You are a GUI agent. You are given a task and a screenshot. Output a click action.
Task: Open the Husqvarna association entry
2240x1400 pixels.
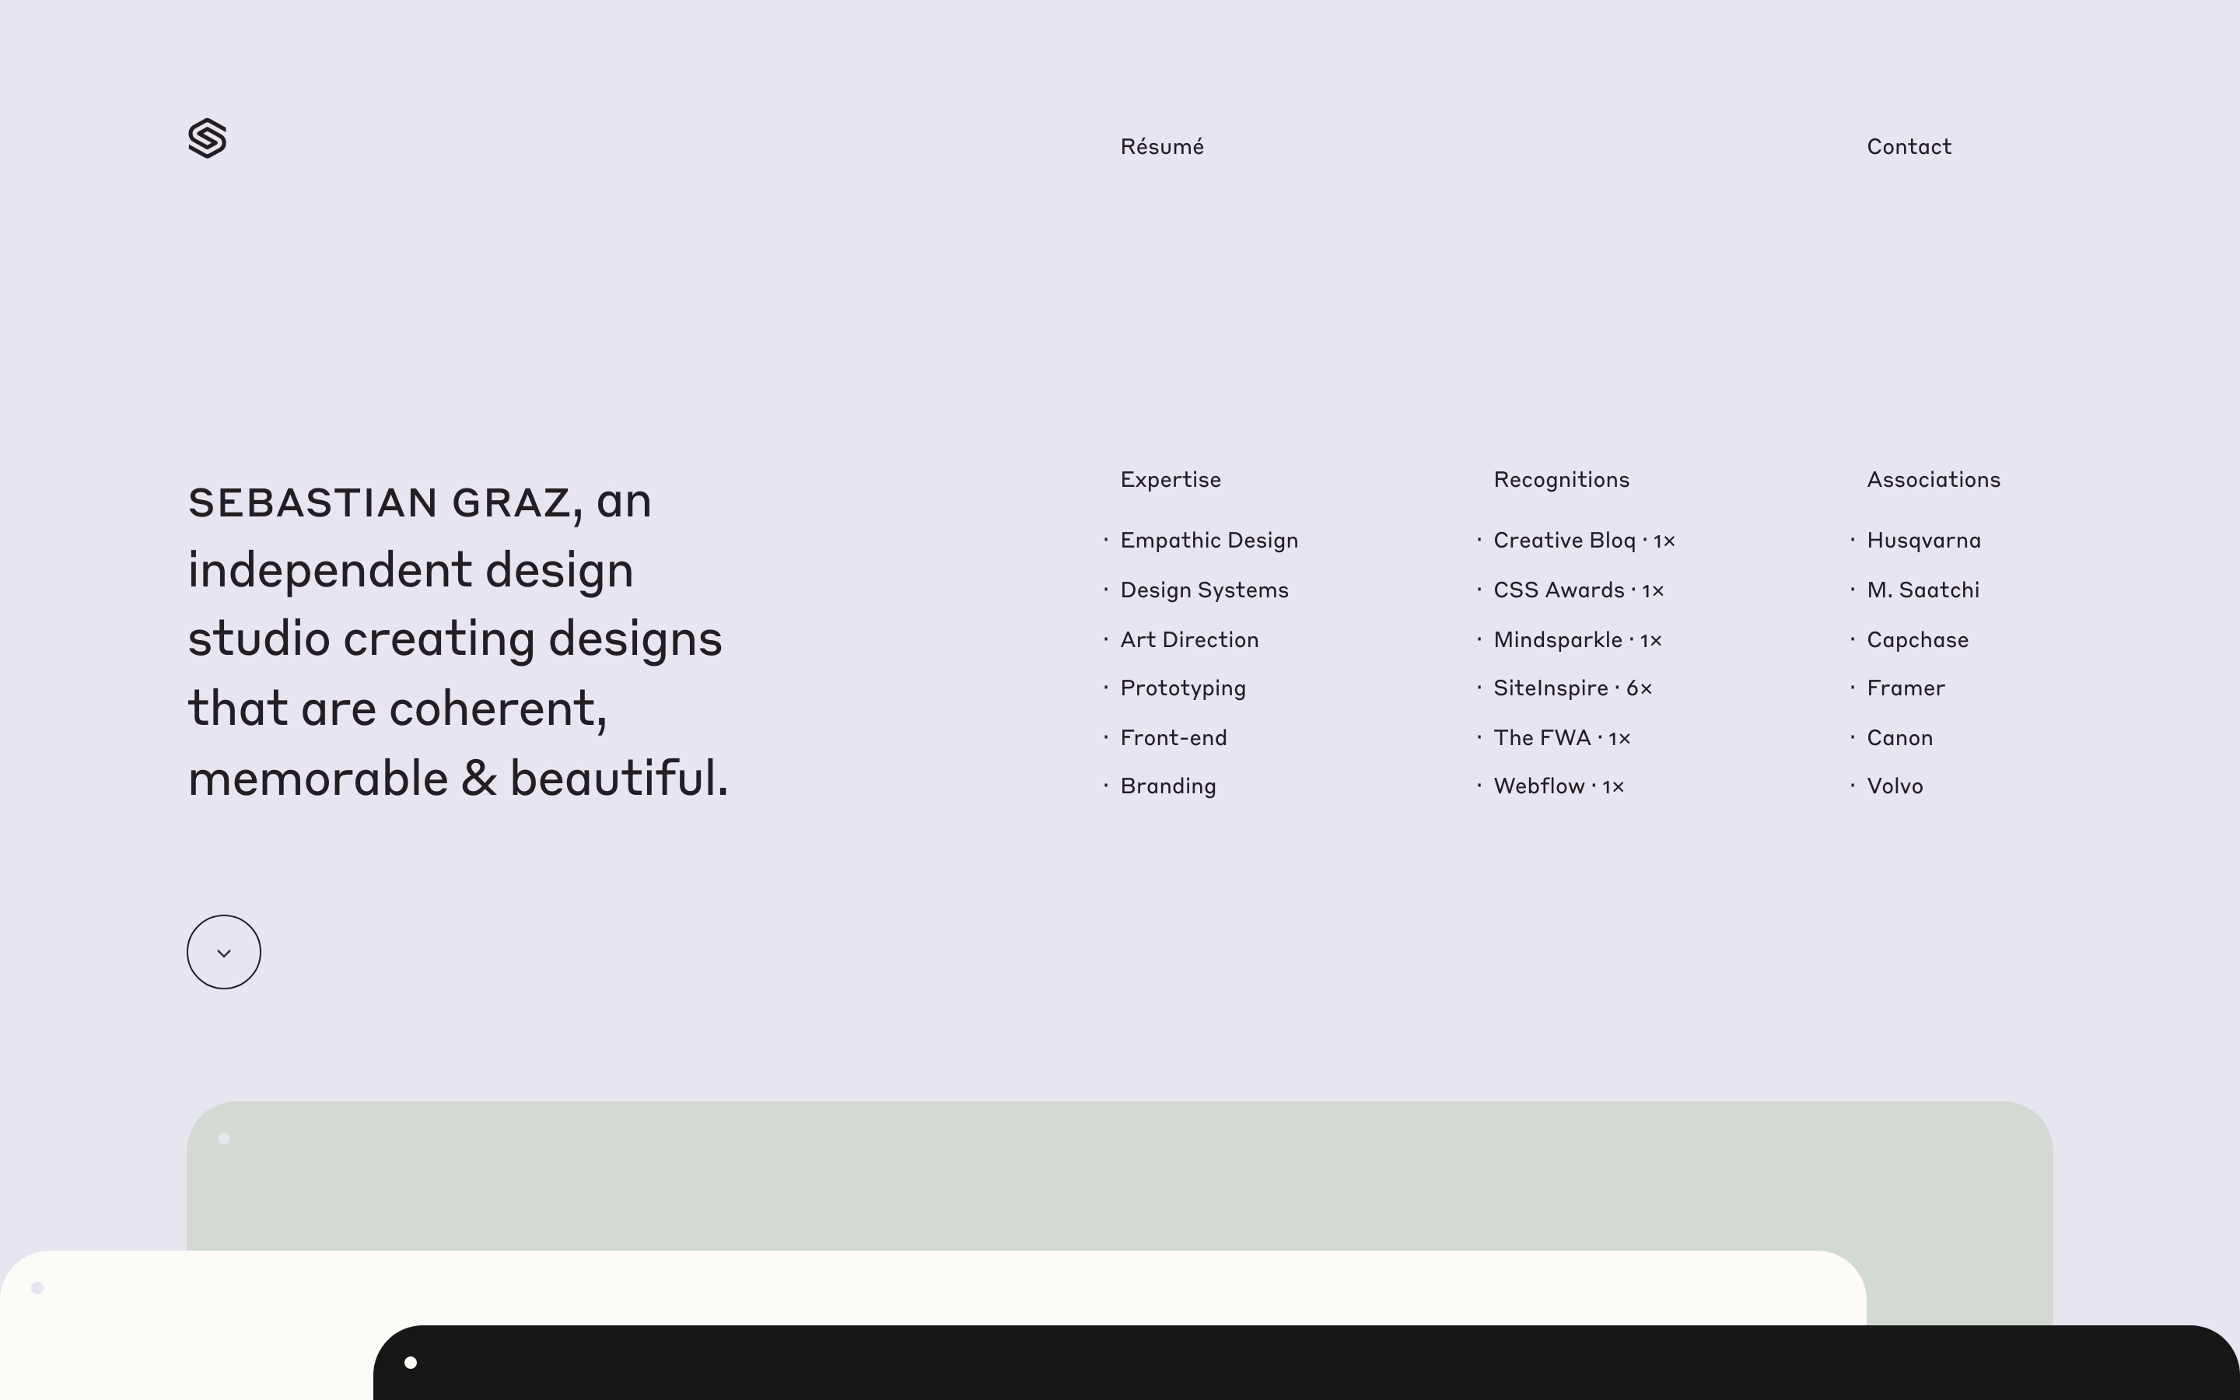point(1923,541)
